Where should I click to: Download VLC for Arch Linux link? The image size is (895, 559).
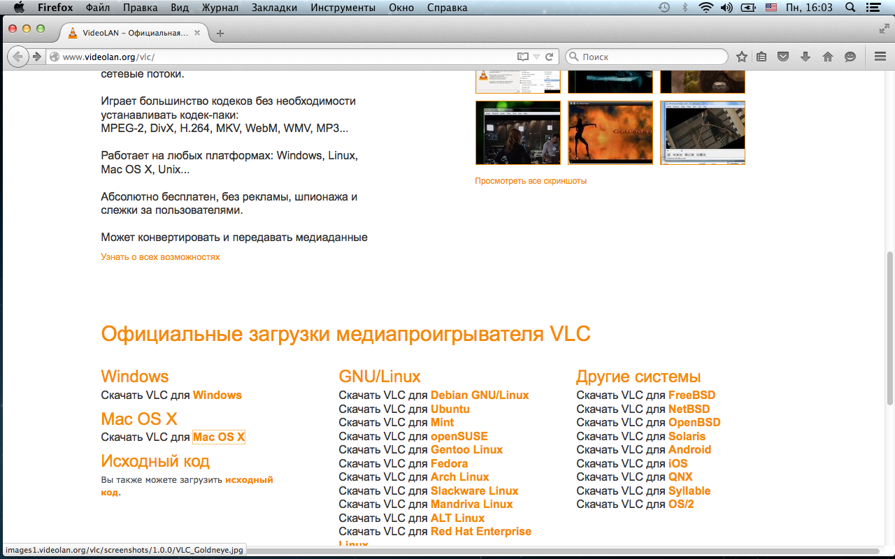tap(459, 477)
